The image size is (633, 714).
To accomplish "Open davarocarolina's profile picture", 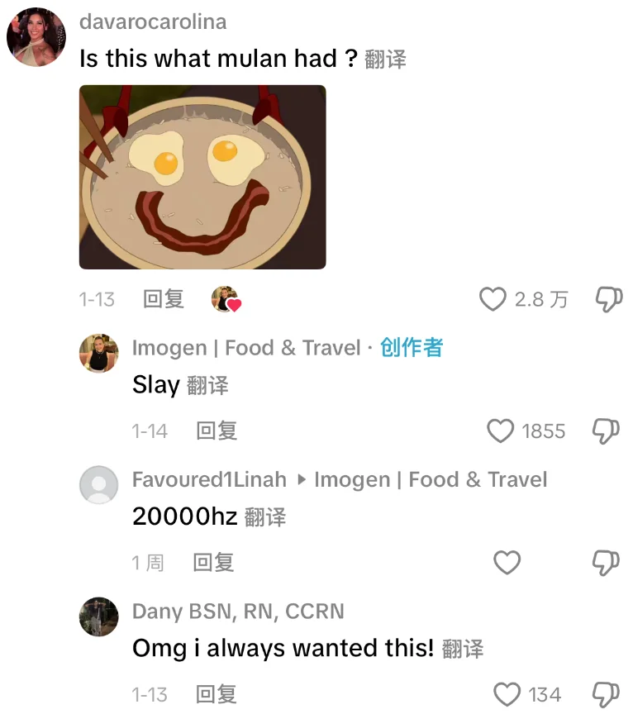I will tap(36, 37).
